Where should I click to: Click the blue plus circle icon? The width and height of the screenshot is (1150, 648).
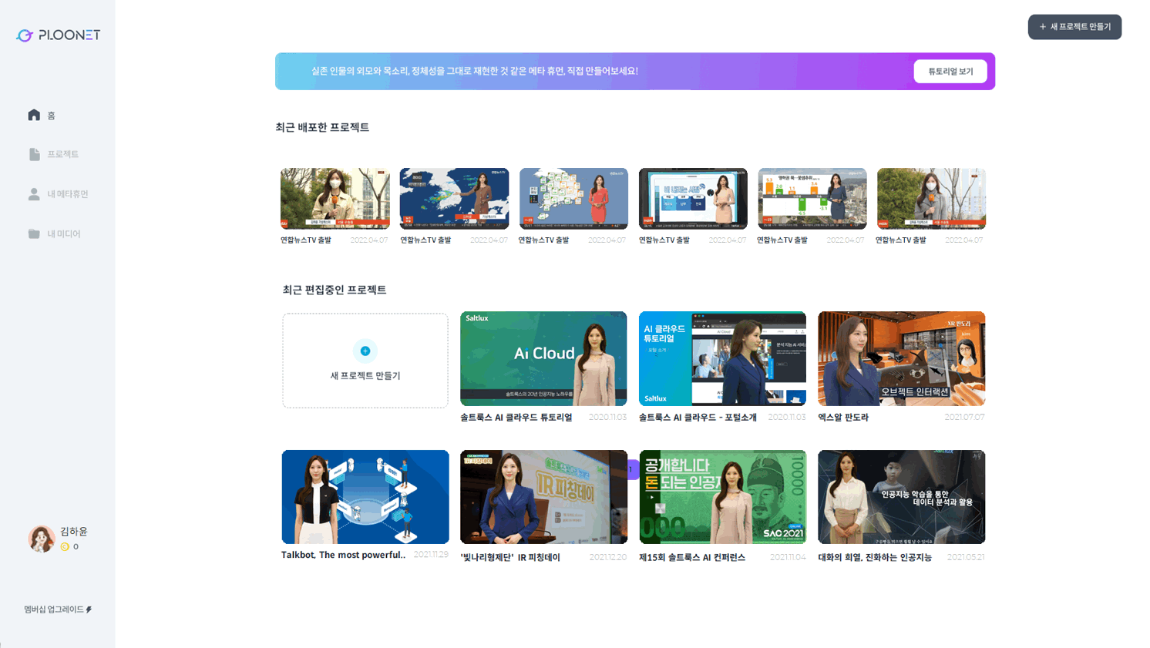click(x=365, y=351)
